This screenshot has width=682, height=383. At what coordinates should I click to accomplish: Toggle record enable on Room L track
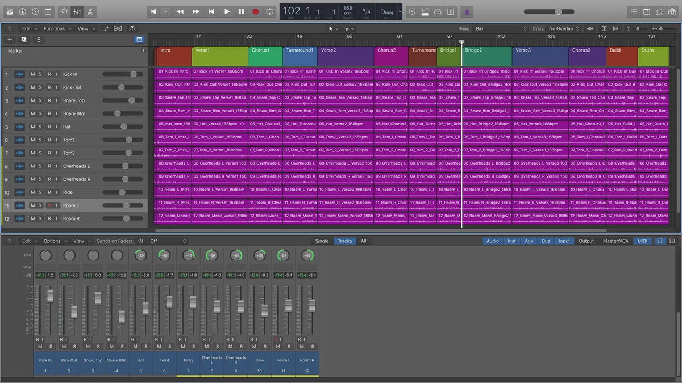coord(49,205)
